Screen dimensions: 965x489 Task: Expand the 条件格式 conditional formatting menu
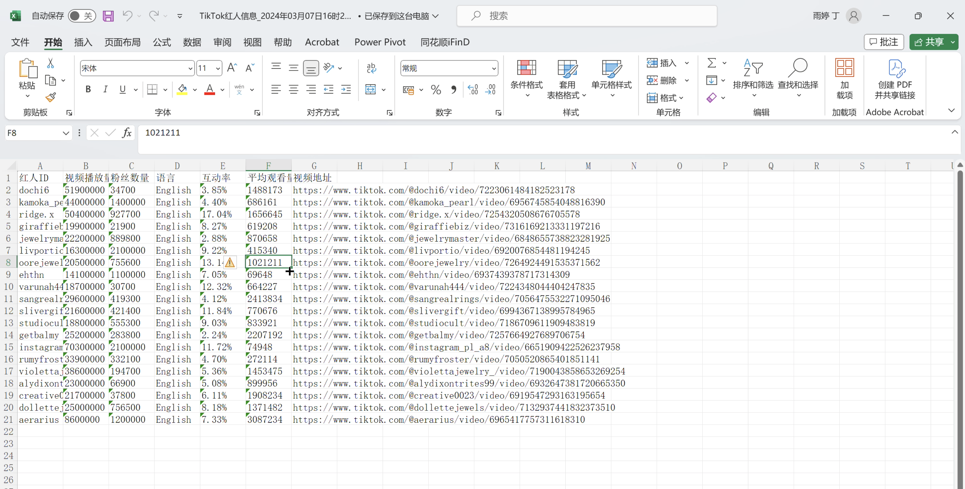pos(526,78)
